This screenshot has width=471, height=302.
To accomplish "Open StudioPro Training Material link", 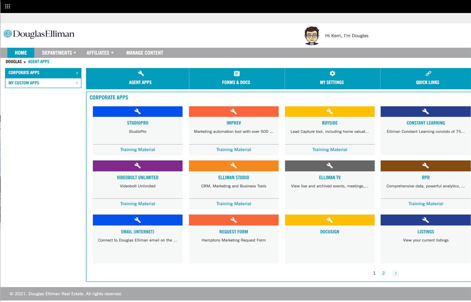I will click(137, 150).
